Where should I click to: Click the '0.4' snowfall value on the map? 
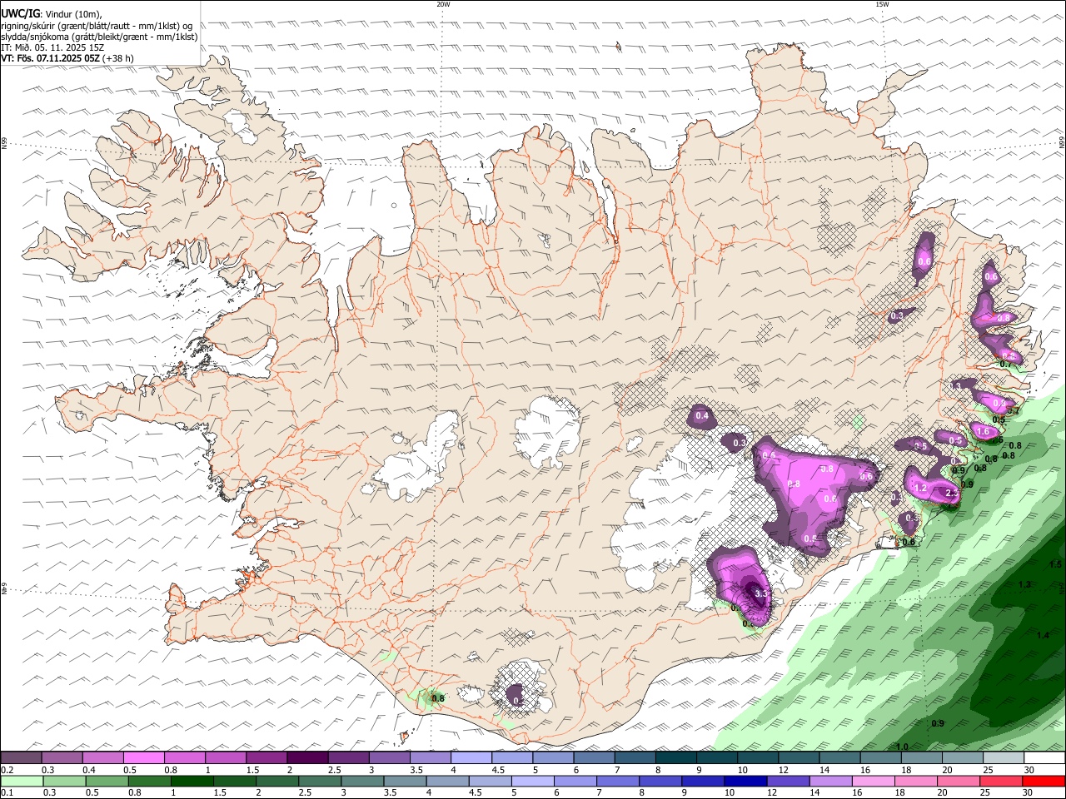point(701,415)
